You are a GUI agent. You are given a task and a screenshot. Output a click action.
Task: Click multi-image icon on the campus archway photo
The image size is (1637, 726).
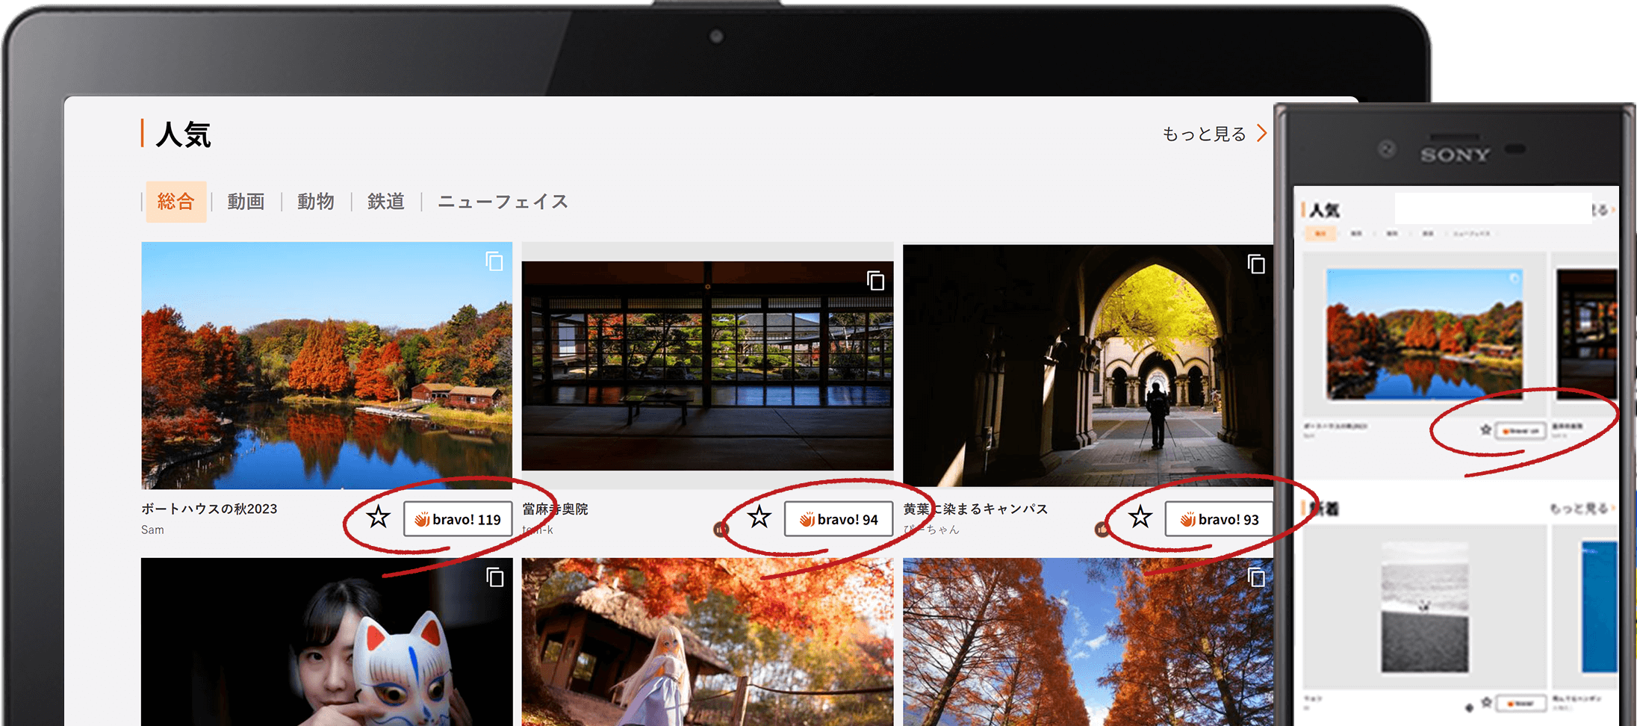click(1256, 264)
